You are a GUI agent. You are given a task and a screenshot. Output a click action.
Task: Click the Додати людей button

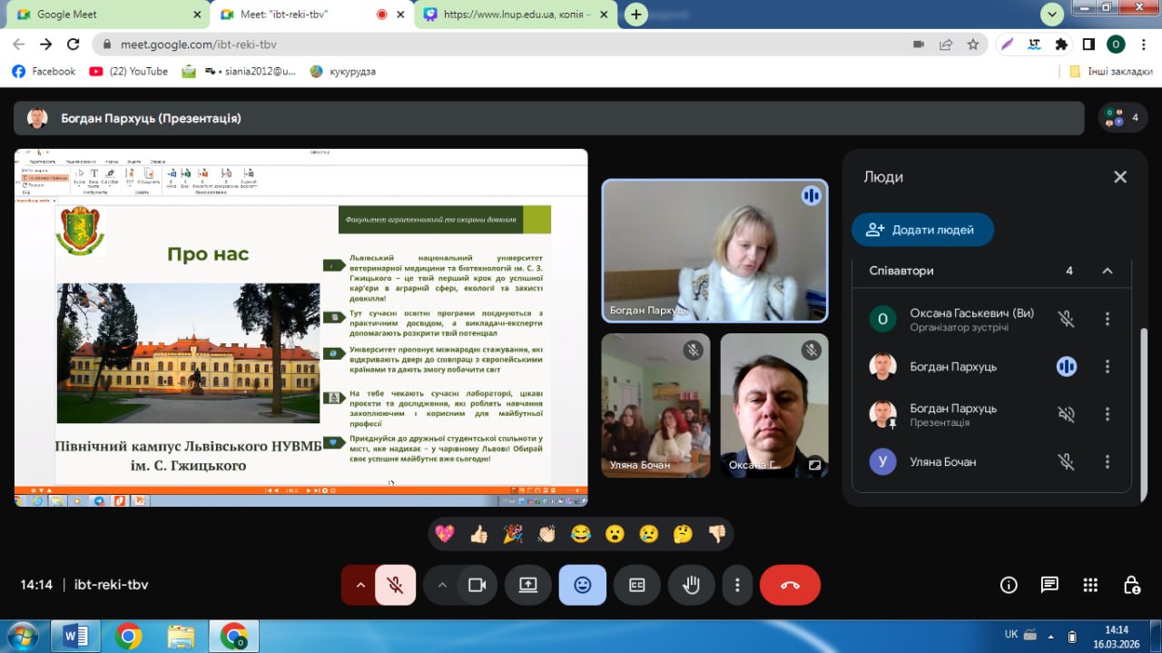922,230
